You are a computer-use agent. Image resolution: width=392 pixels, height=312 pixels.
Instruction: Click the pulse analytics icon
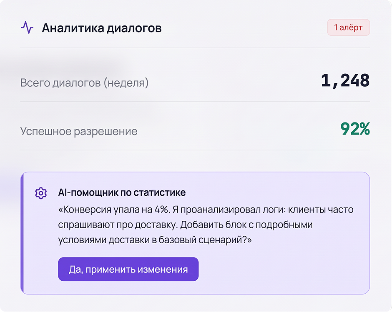[x=27, y=27]
